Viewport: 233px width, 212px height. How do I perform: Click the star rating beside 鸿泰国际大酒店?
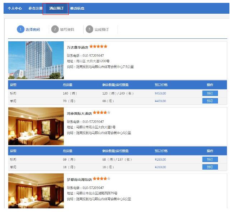101,113
